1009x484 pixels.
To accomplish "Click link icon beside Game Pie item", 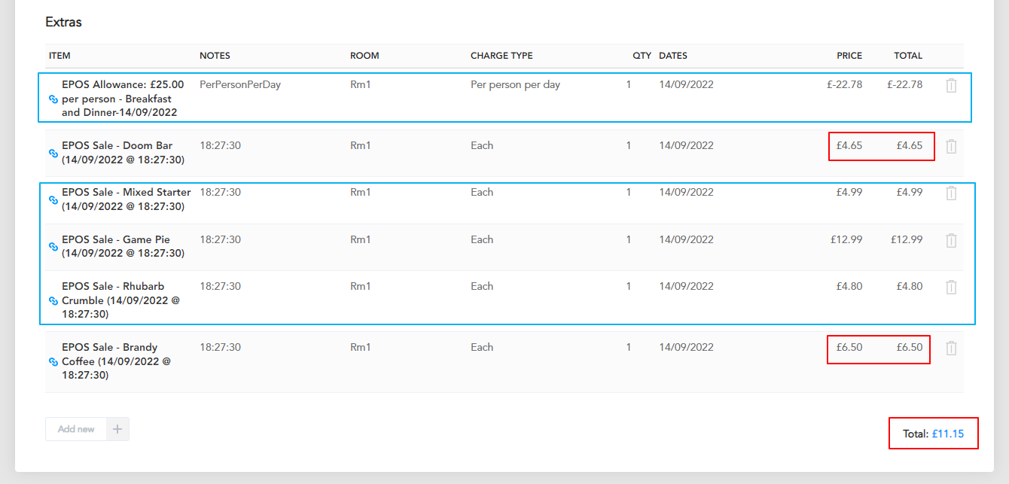I will point(53,246).
